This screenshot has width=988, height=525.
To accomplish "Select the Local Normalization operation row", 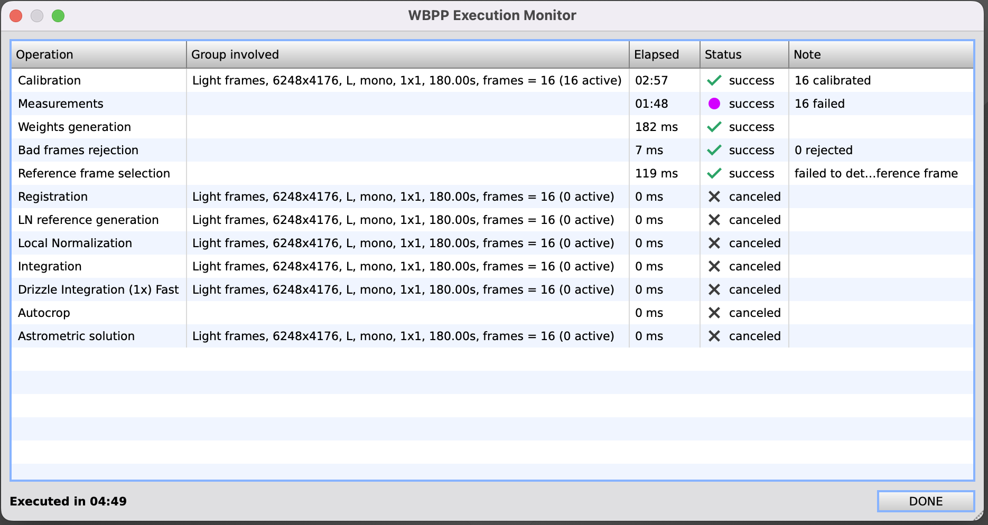I will point(75,243).
